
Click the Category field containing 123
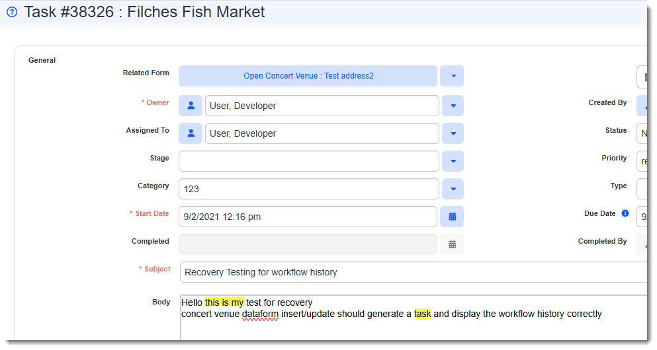coord(308,189)
